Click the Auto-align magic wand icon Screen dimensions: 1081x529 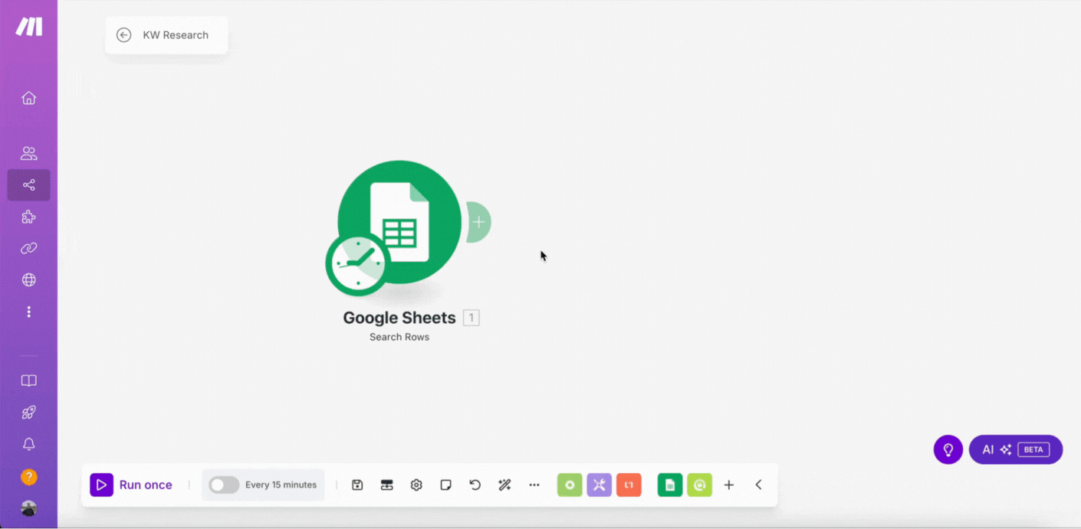[504, 485]
